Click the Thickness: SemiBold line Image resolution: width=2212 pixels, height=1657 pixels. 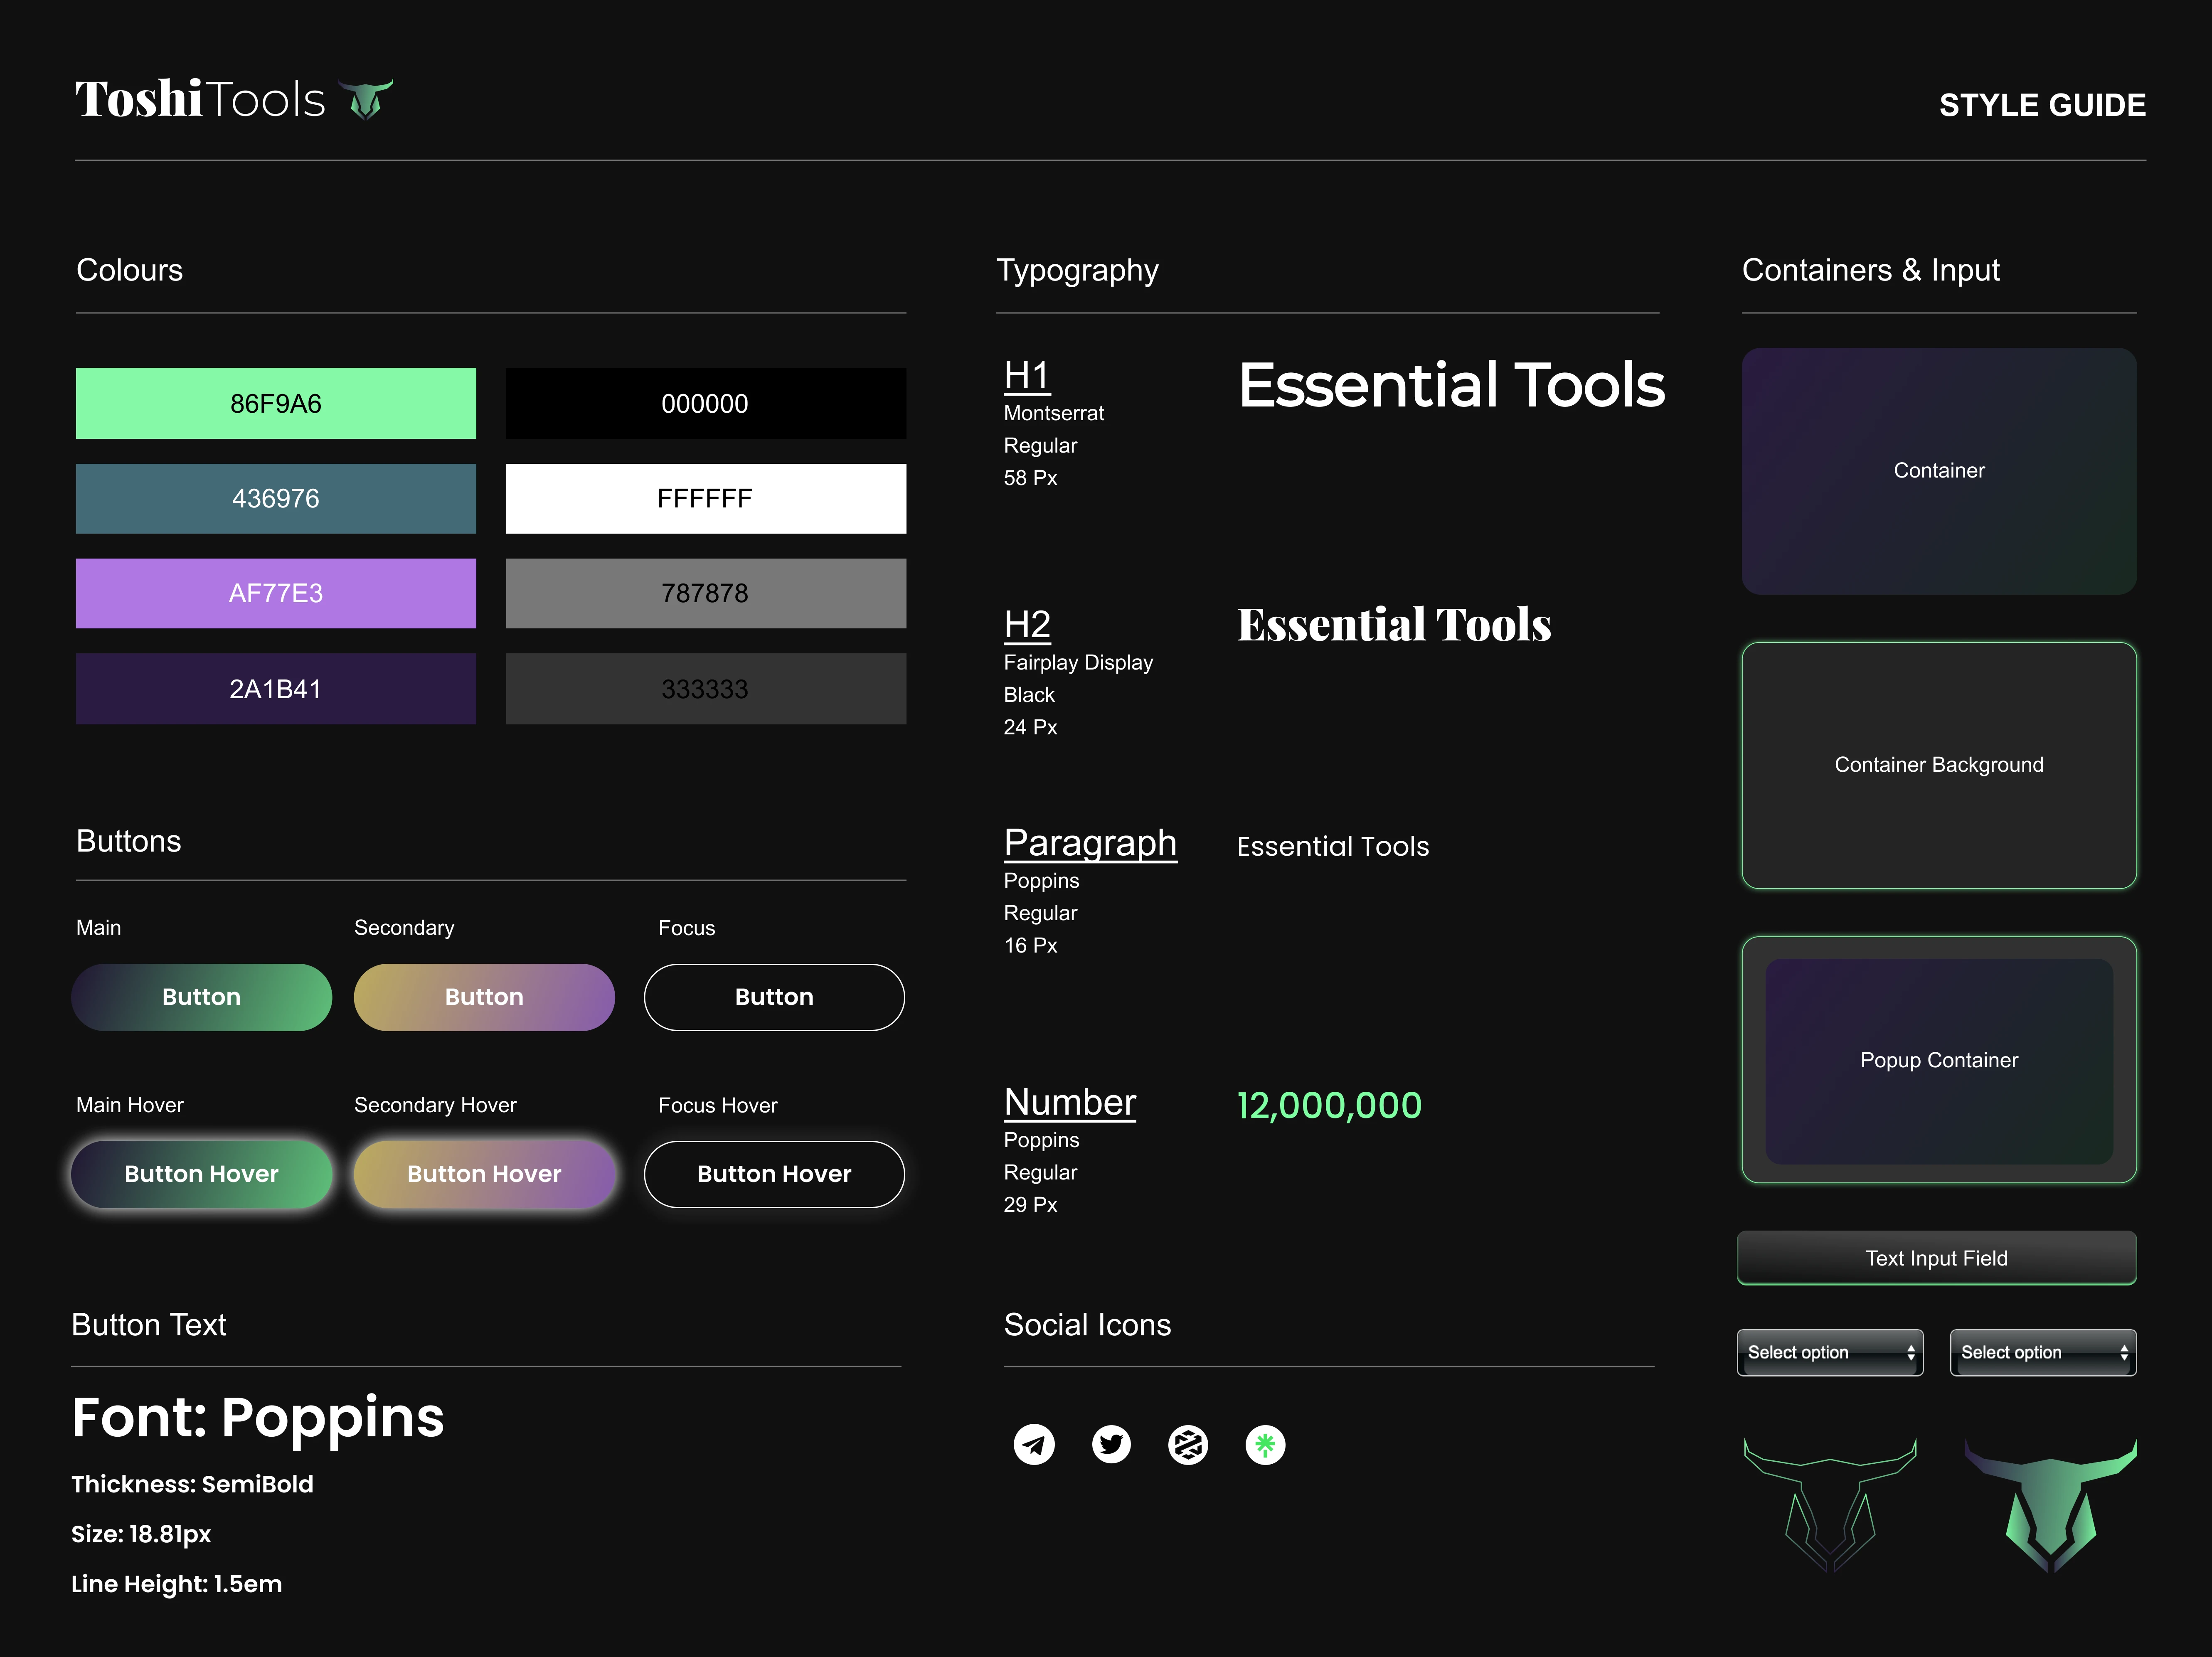(x=192, y=1484)
